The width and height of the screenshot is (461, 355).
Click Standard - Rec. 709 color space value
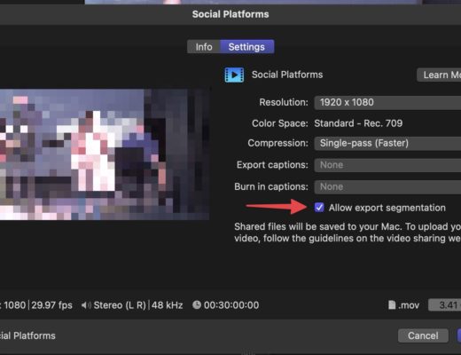coord(358,123)
